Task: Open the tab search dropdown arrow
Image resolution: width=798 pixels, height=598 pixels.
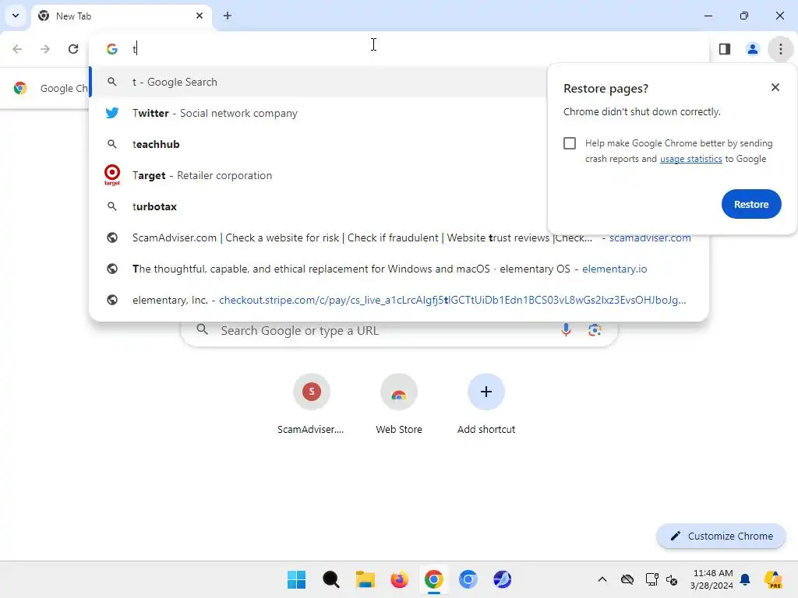Action: [x=16, y=16]
